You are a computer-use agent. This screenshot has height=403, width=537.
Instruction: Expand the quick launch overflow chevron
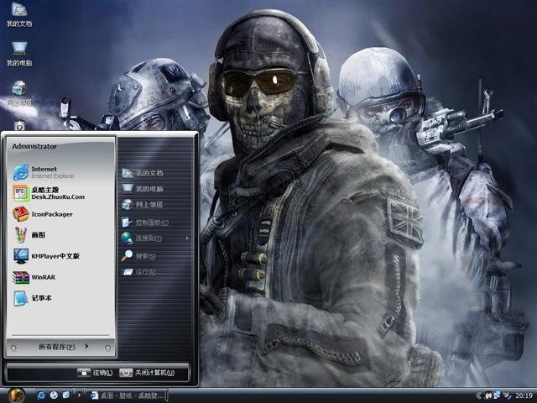point(79,395)
